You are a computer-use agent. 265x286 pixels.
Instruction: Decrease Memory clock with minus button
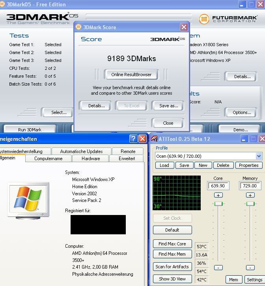(250, 267)
